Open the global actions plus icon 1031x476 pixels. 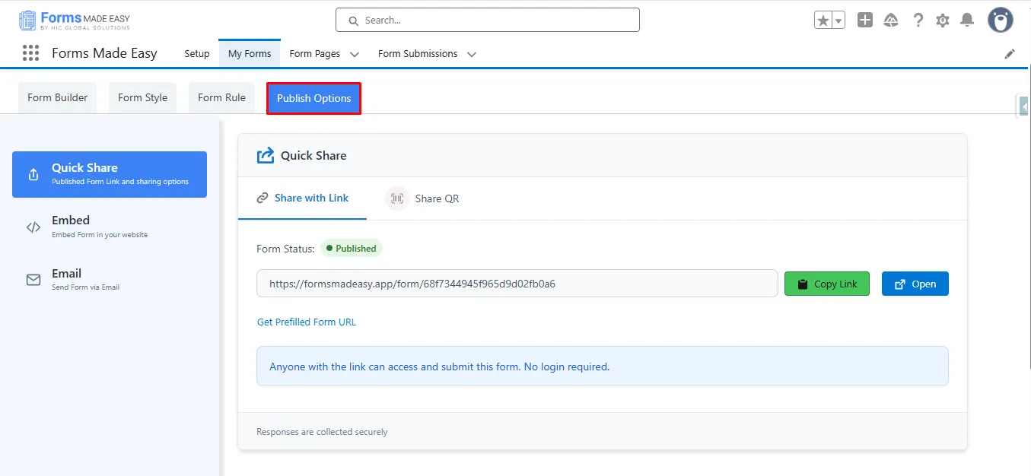[x=865, y=21]
